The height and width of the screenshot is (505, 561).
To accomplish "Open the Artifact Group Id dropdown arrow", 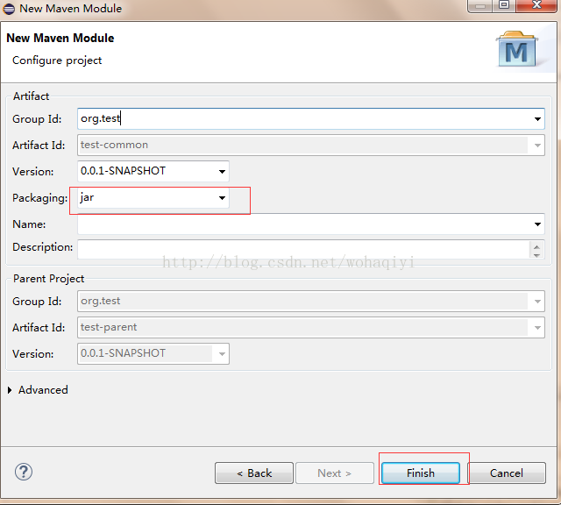I will [x=537, y=119].
